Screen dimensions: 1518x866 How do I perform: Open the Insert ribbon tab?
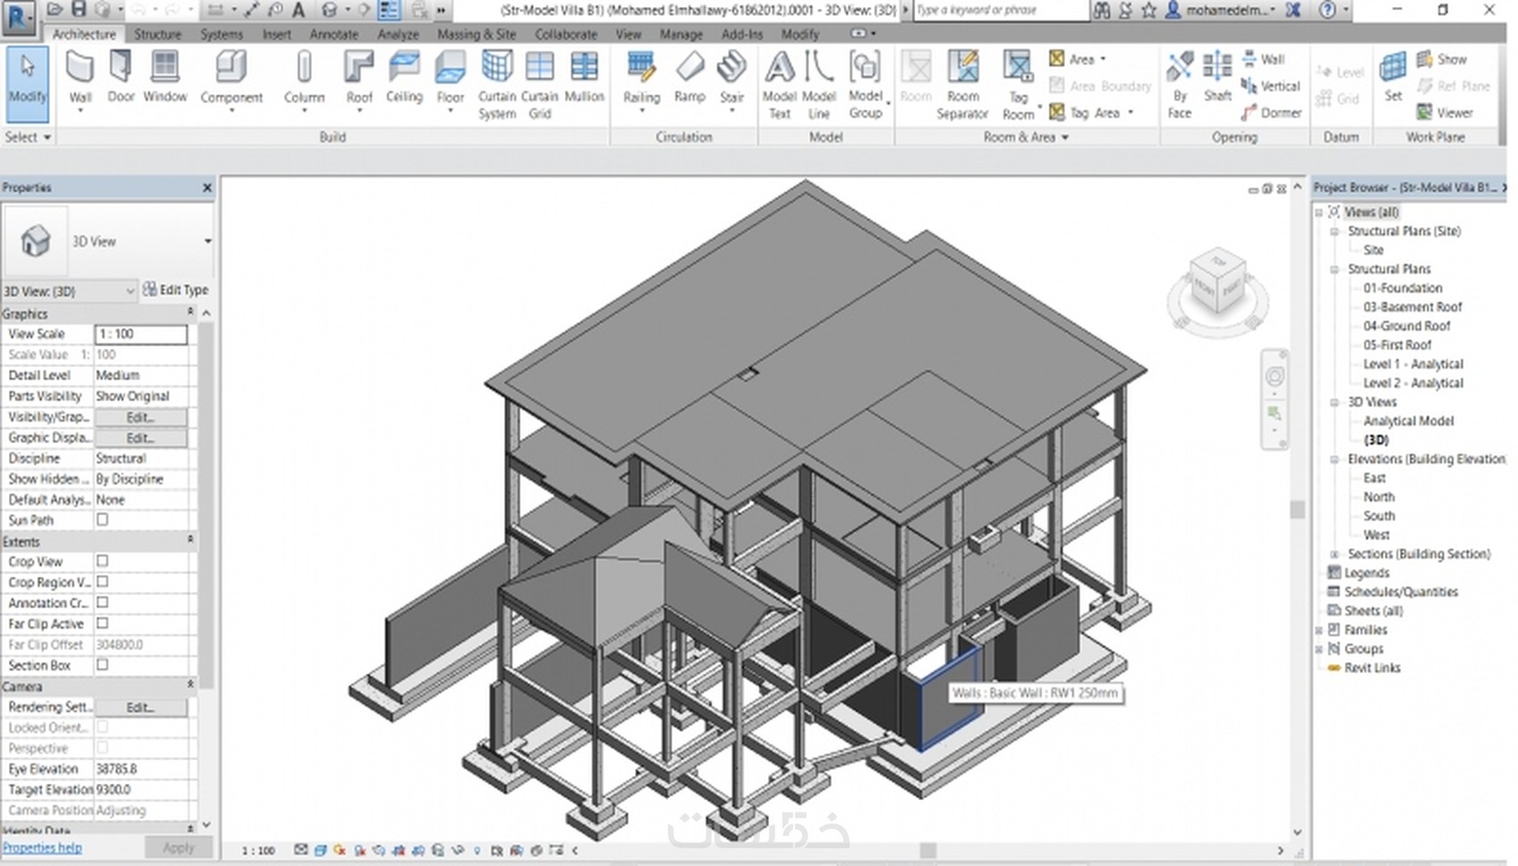[x=277, y=34]
